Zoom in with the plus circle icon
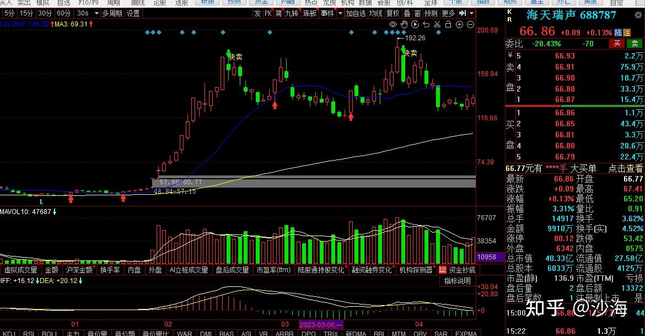645x336 pixels. point(459,25)
